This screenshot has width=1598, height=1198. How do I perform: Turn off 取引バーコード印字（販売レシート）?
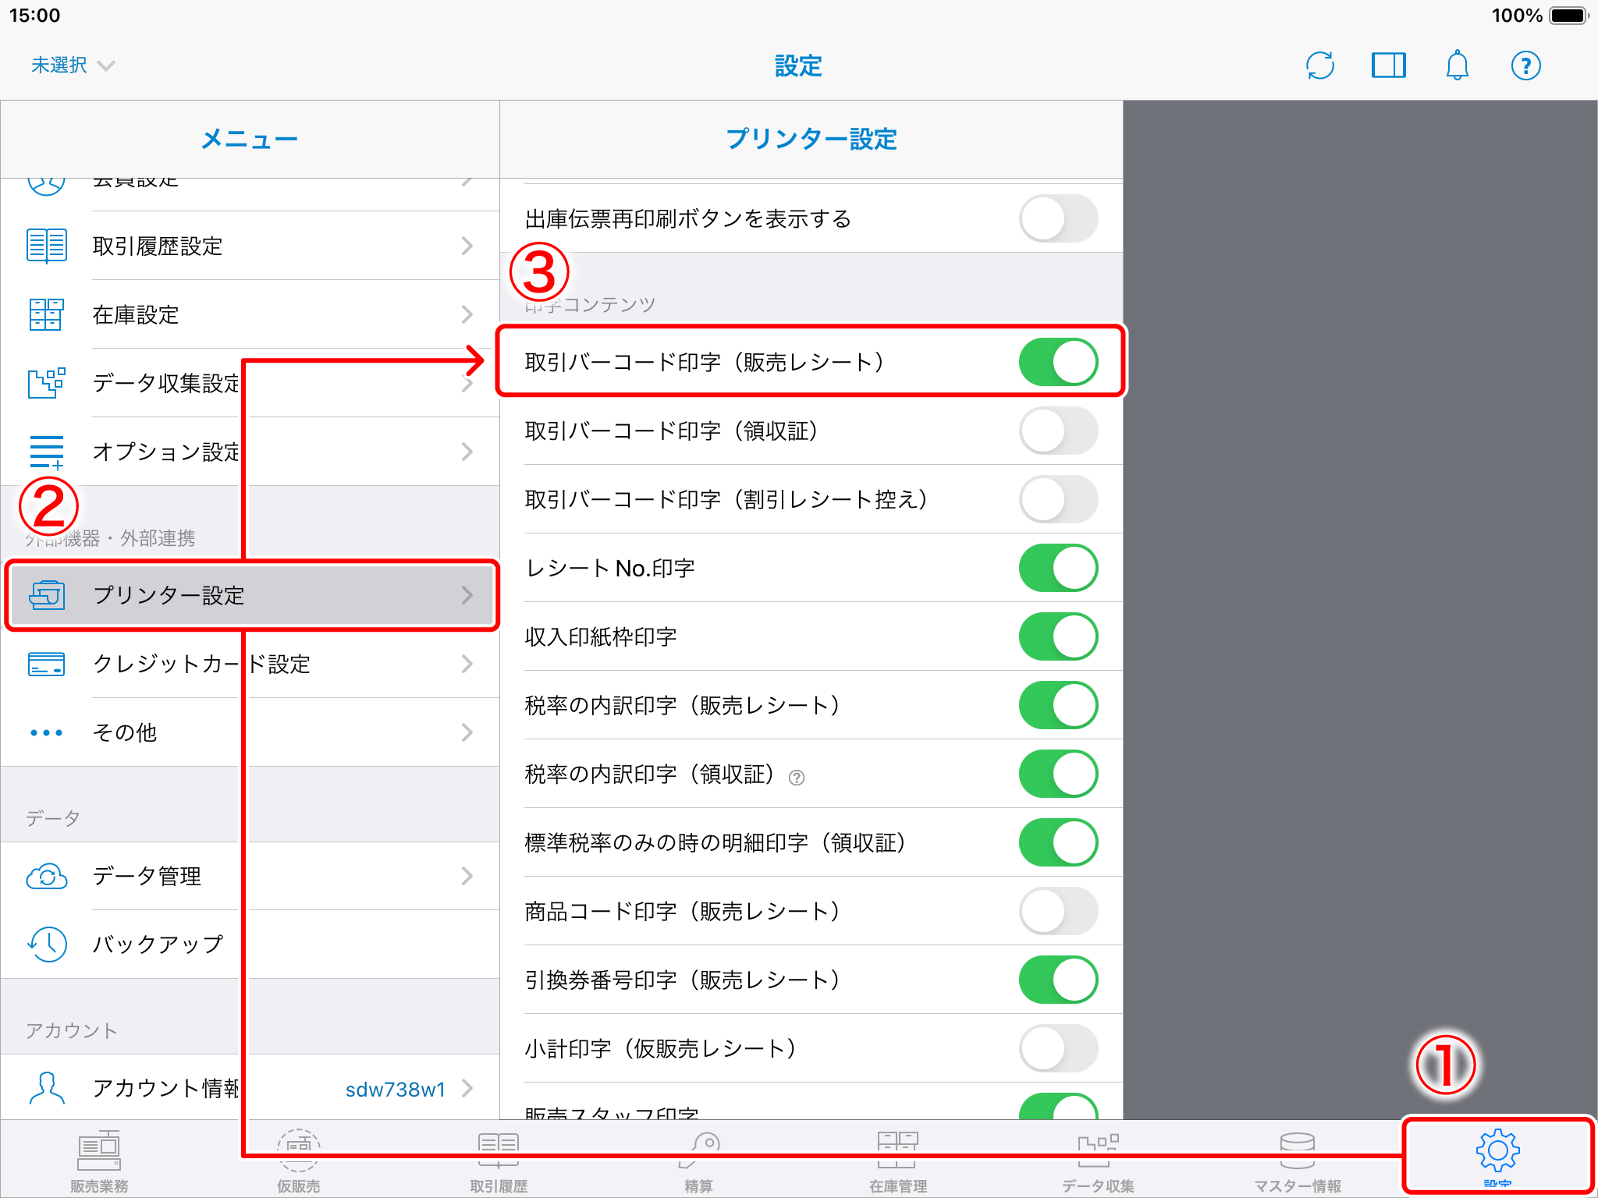pos(1058,362)
